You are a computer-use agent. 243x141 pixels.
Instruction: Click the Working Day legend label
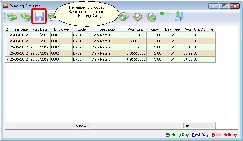click(x=177, y=135)
